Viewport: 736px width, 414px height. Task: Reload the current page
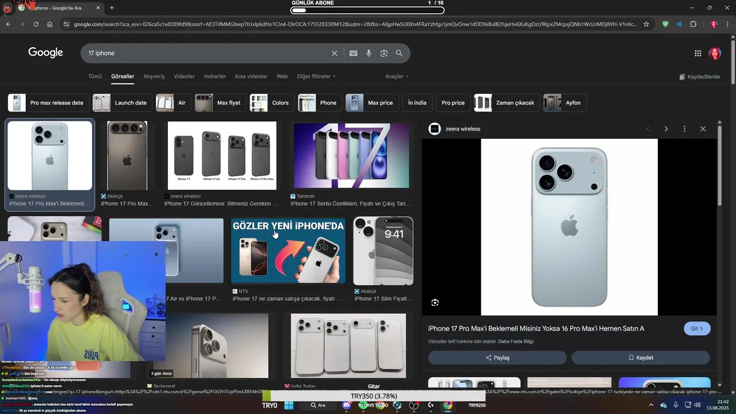tap(36, 24)
